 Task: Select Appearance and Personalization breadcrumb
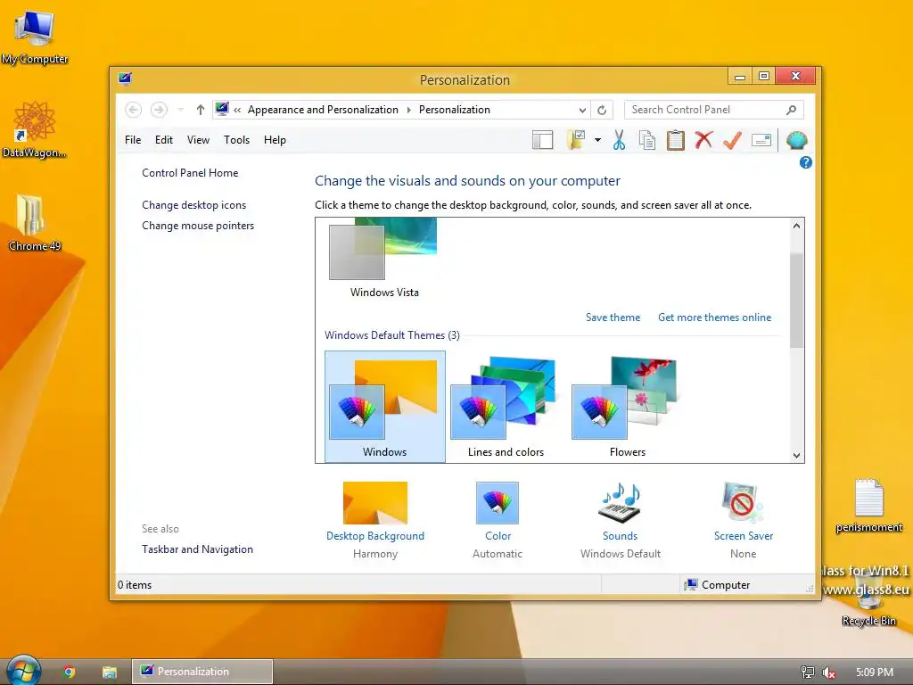click(323, 110)
